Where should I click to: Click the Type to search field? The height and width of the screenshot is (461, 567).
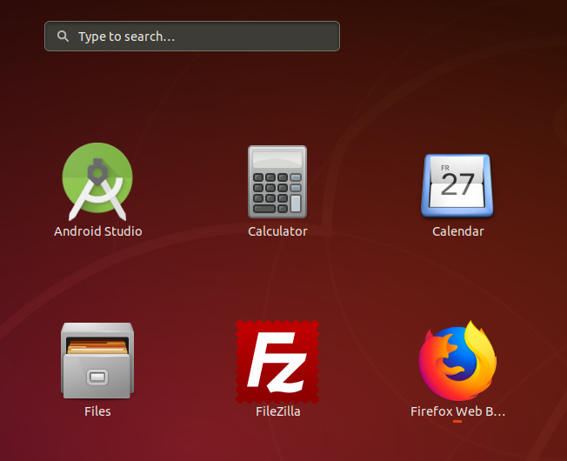click(192, 37)
